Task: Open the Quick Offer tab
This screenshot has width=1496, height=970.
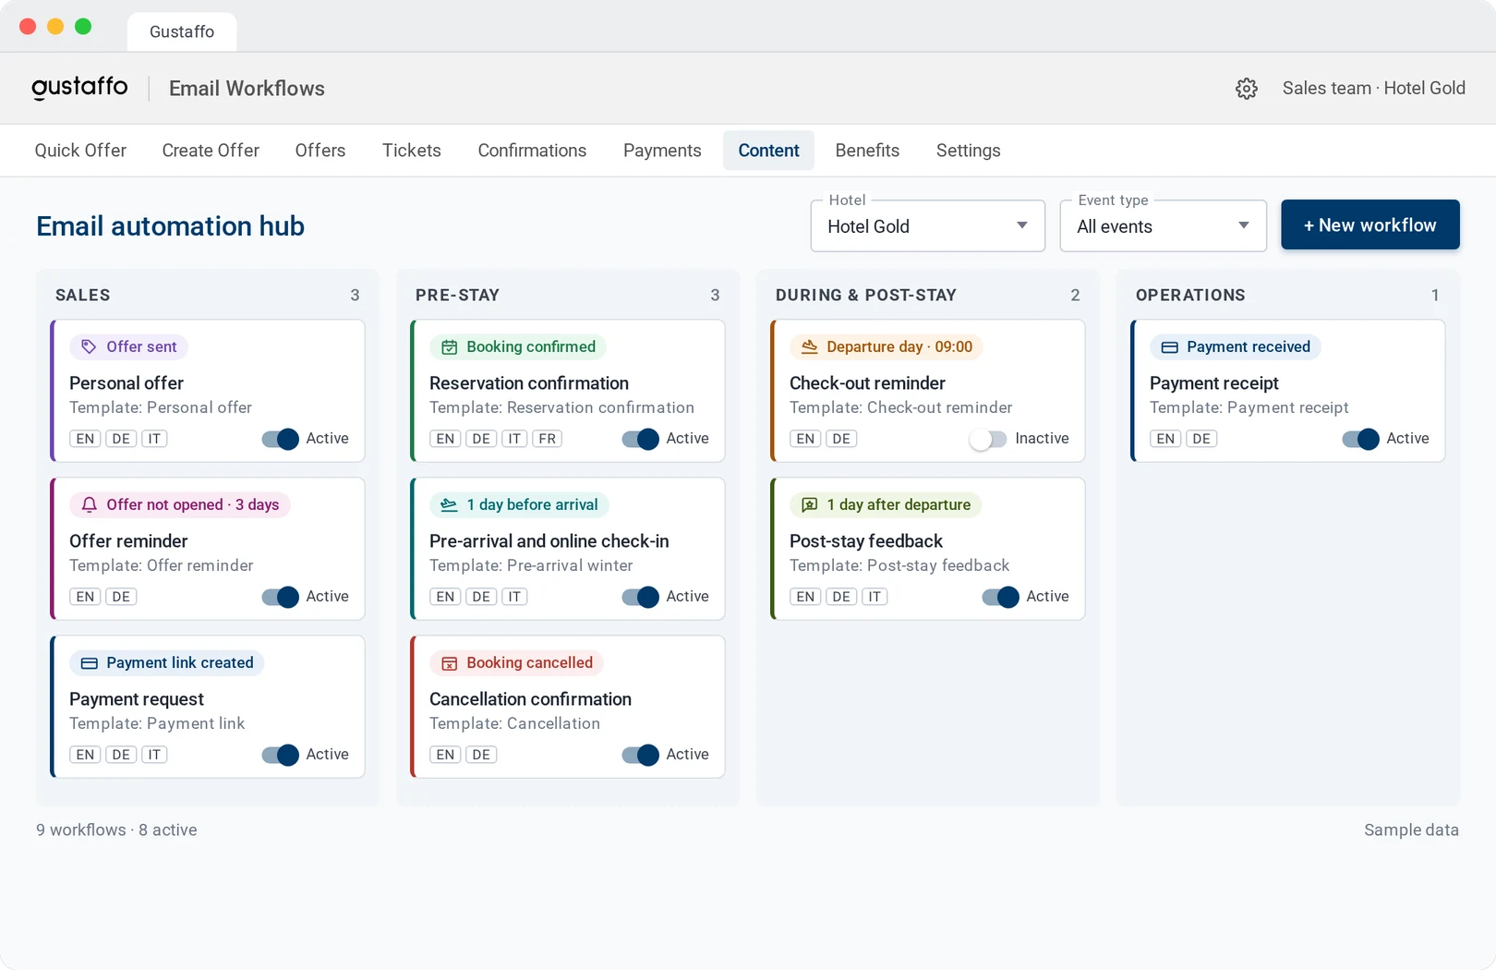Action: coord(80,151)
